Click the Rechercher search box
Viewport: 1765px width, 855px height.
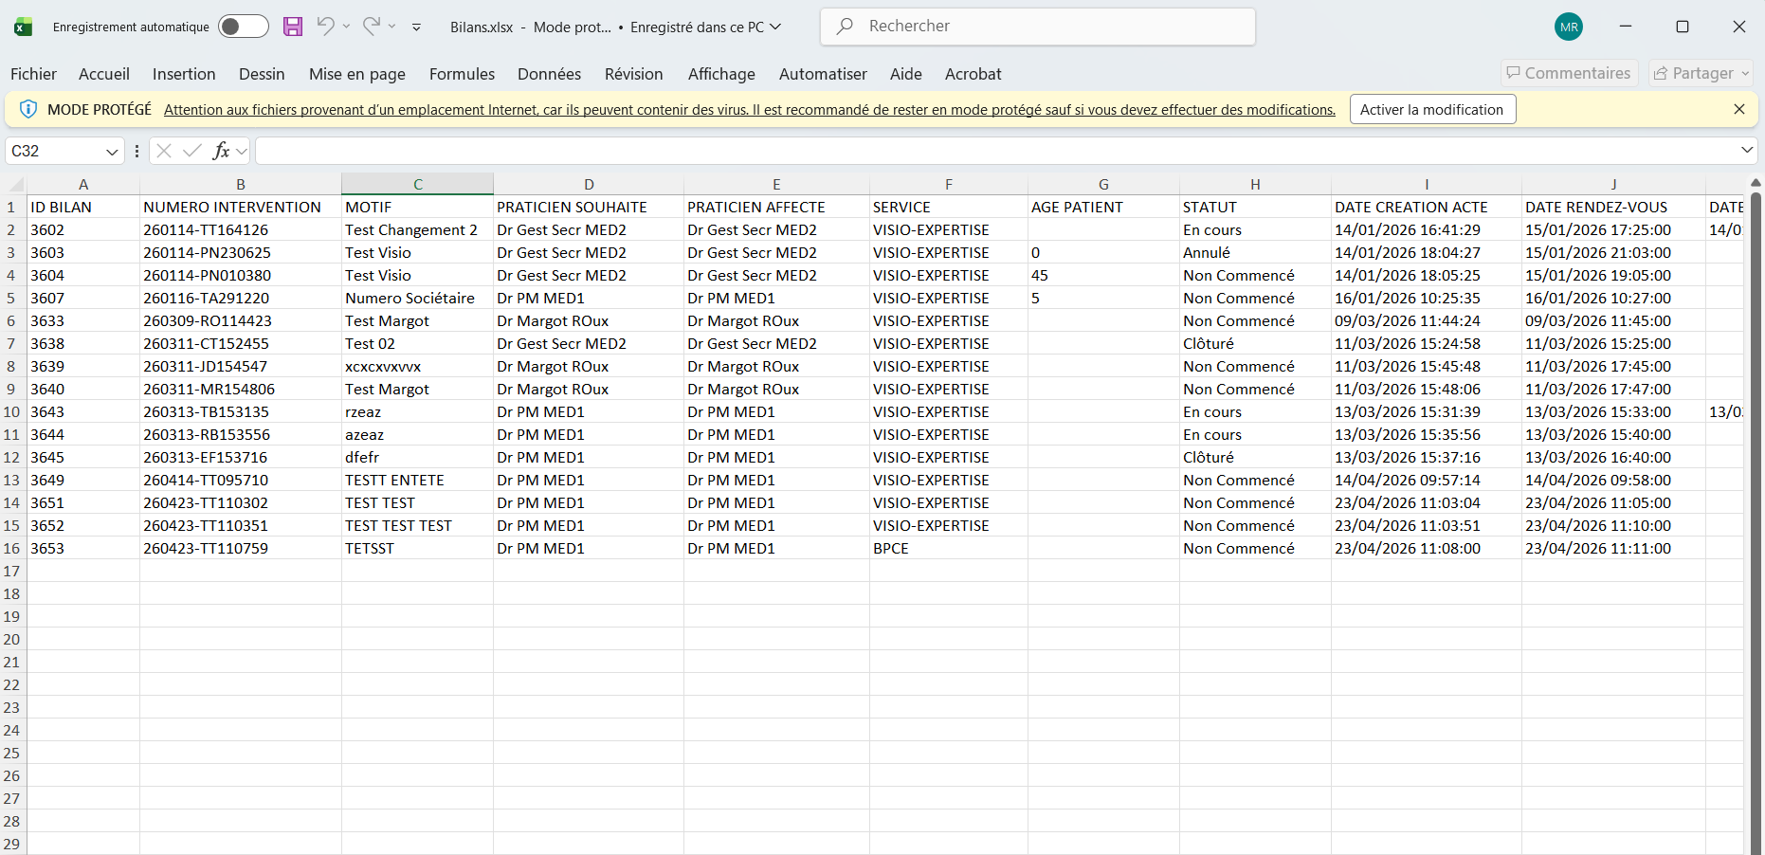pyautogui.click(x=1038, y=27)
